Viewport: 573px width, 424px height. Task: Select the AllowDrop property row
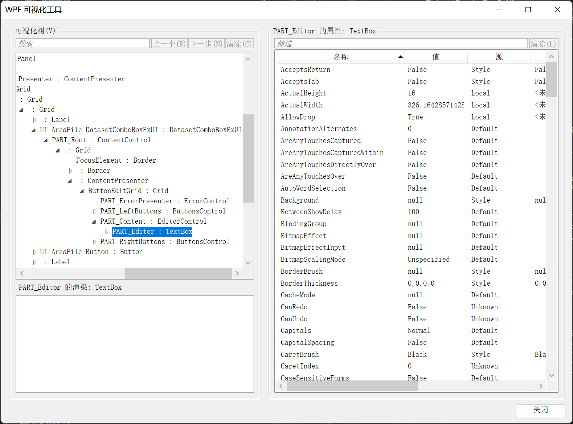[x=411, y=117]
